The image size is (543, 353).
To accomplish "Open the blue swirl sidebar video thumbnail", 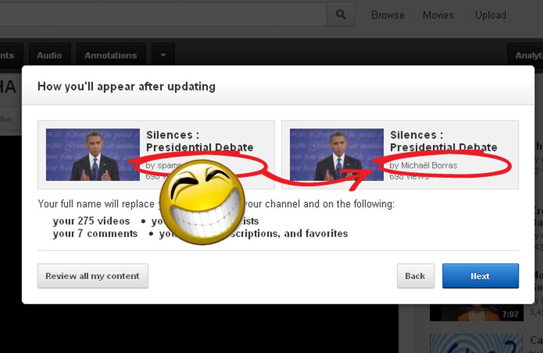I will (476, 343).
